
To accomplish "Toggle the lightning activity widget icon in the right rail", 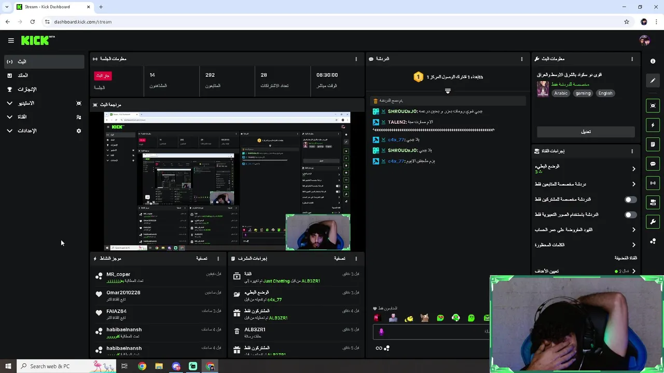I will point(653,125).
